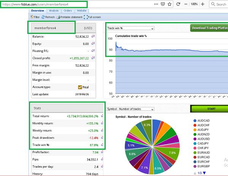The image size is (228, 176).
Task: Switch to the Orders tab
Action: [68, 11]
